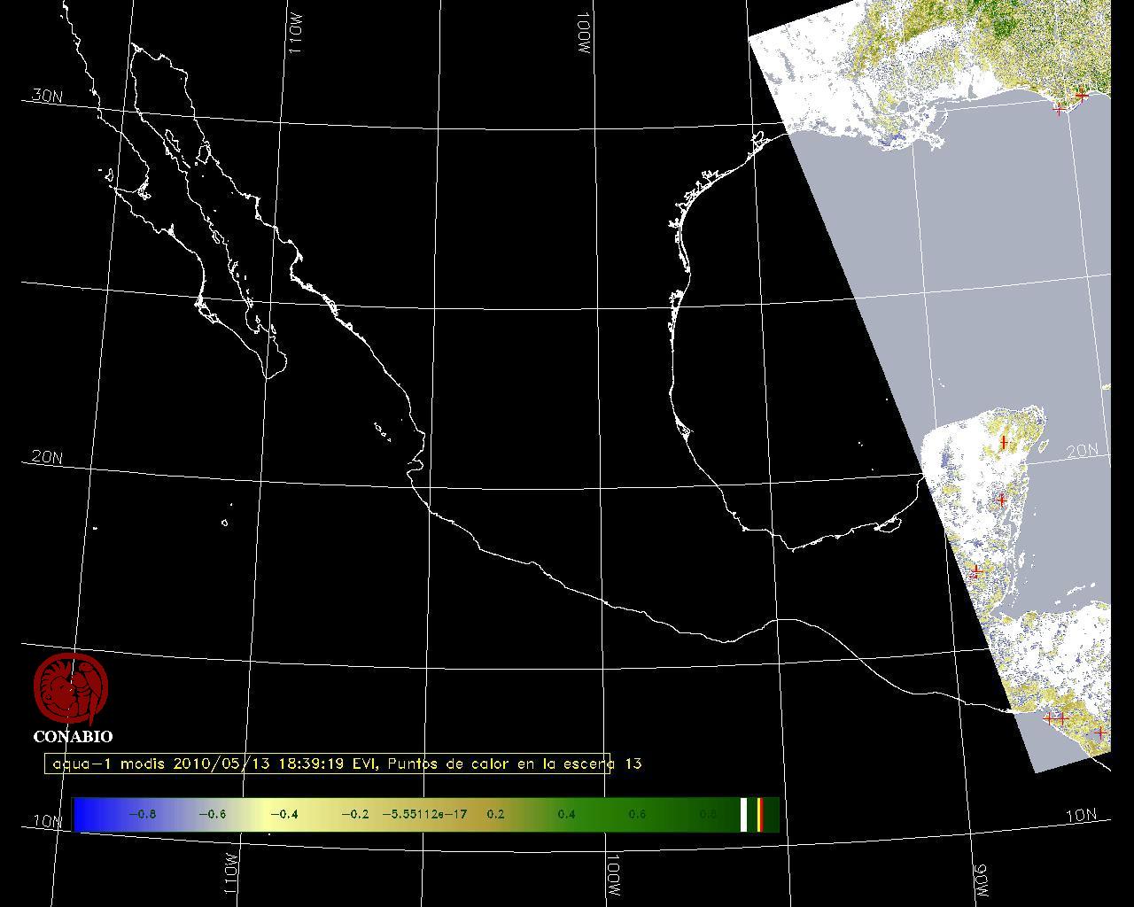The width and height of the screenshot is (1134, 907).
Task: Click the aqua-1 modis caption box
Action: click(x=328, y=764)
